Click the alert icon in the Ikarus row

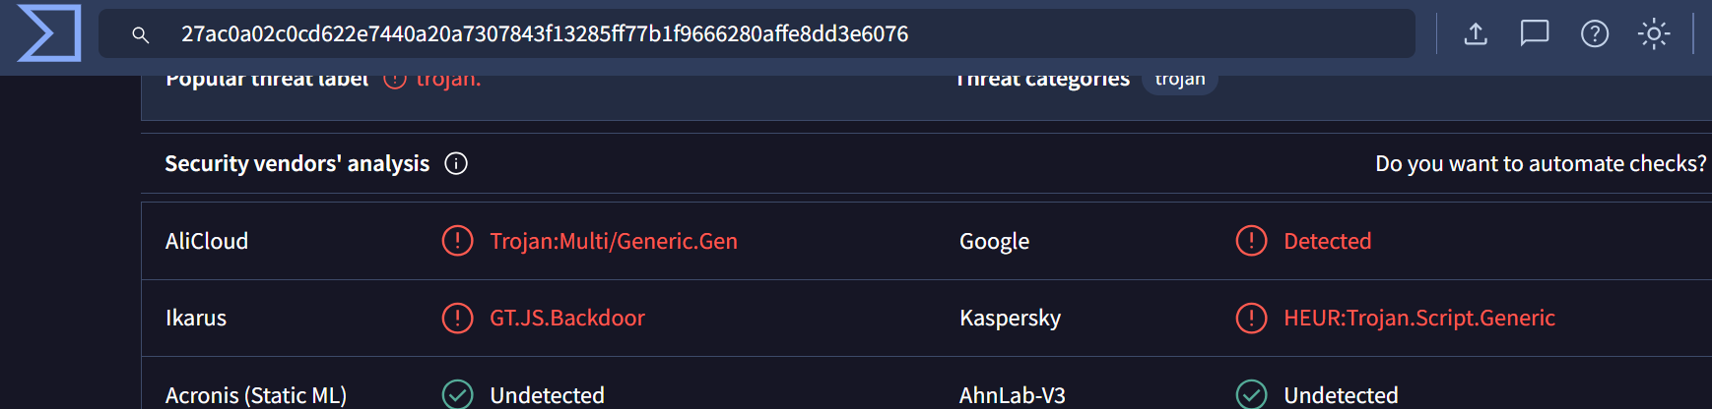[457, 318]
